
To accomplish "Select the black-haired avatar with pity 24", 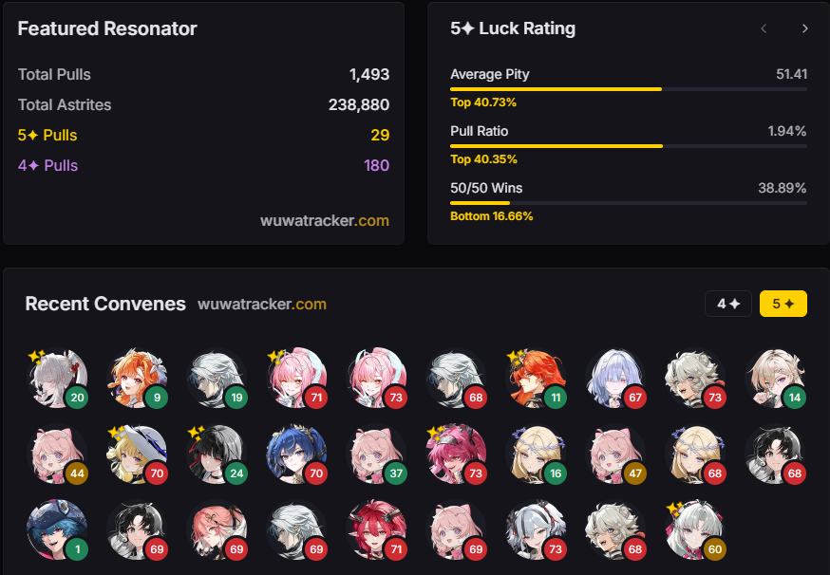I will tap(217, 454).
